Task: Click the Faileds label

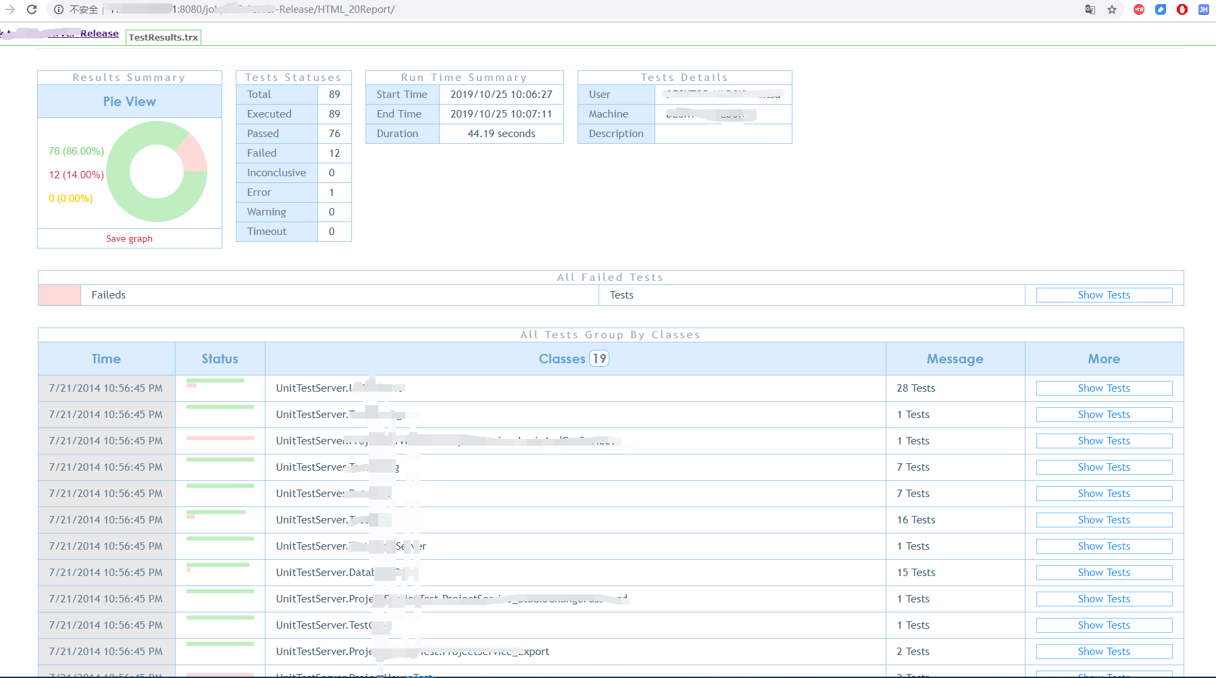Action: [109, 295]
